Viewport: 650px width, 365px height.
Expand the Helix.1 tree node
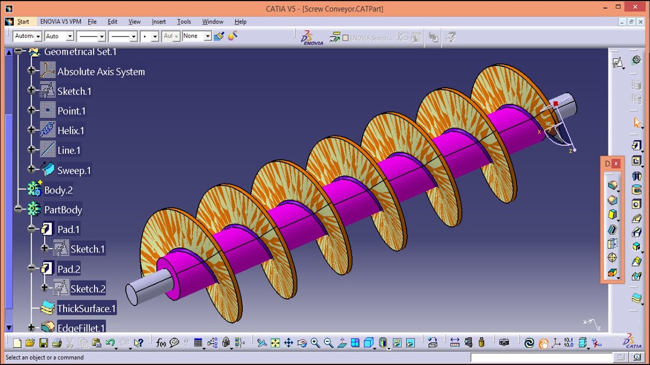31,130
